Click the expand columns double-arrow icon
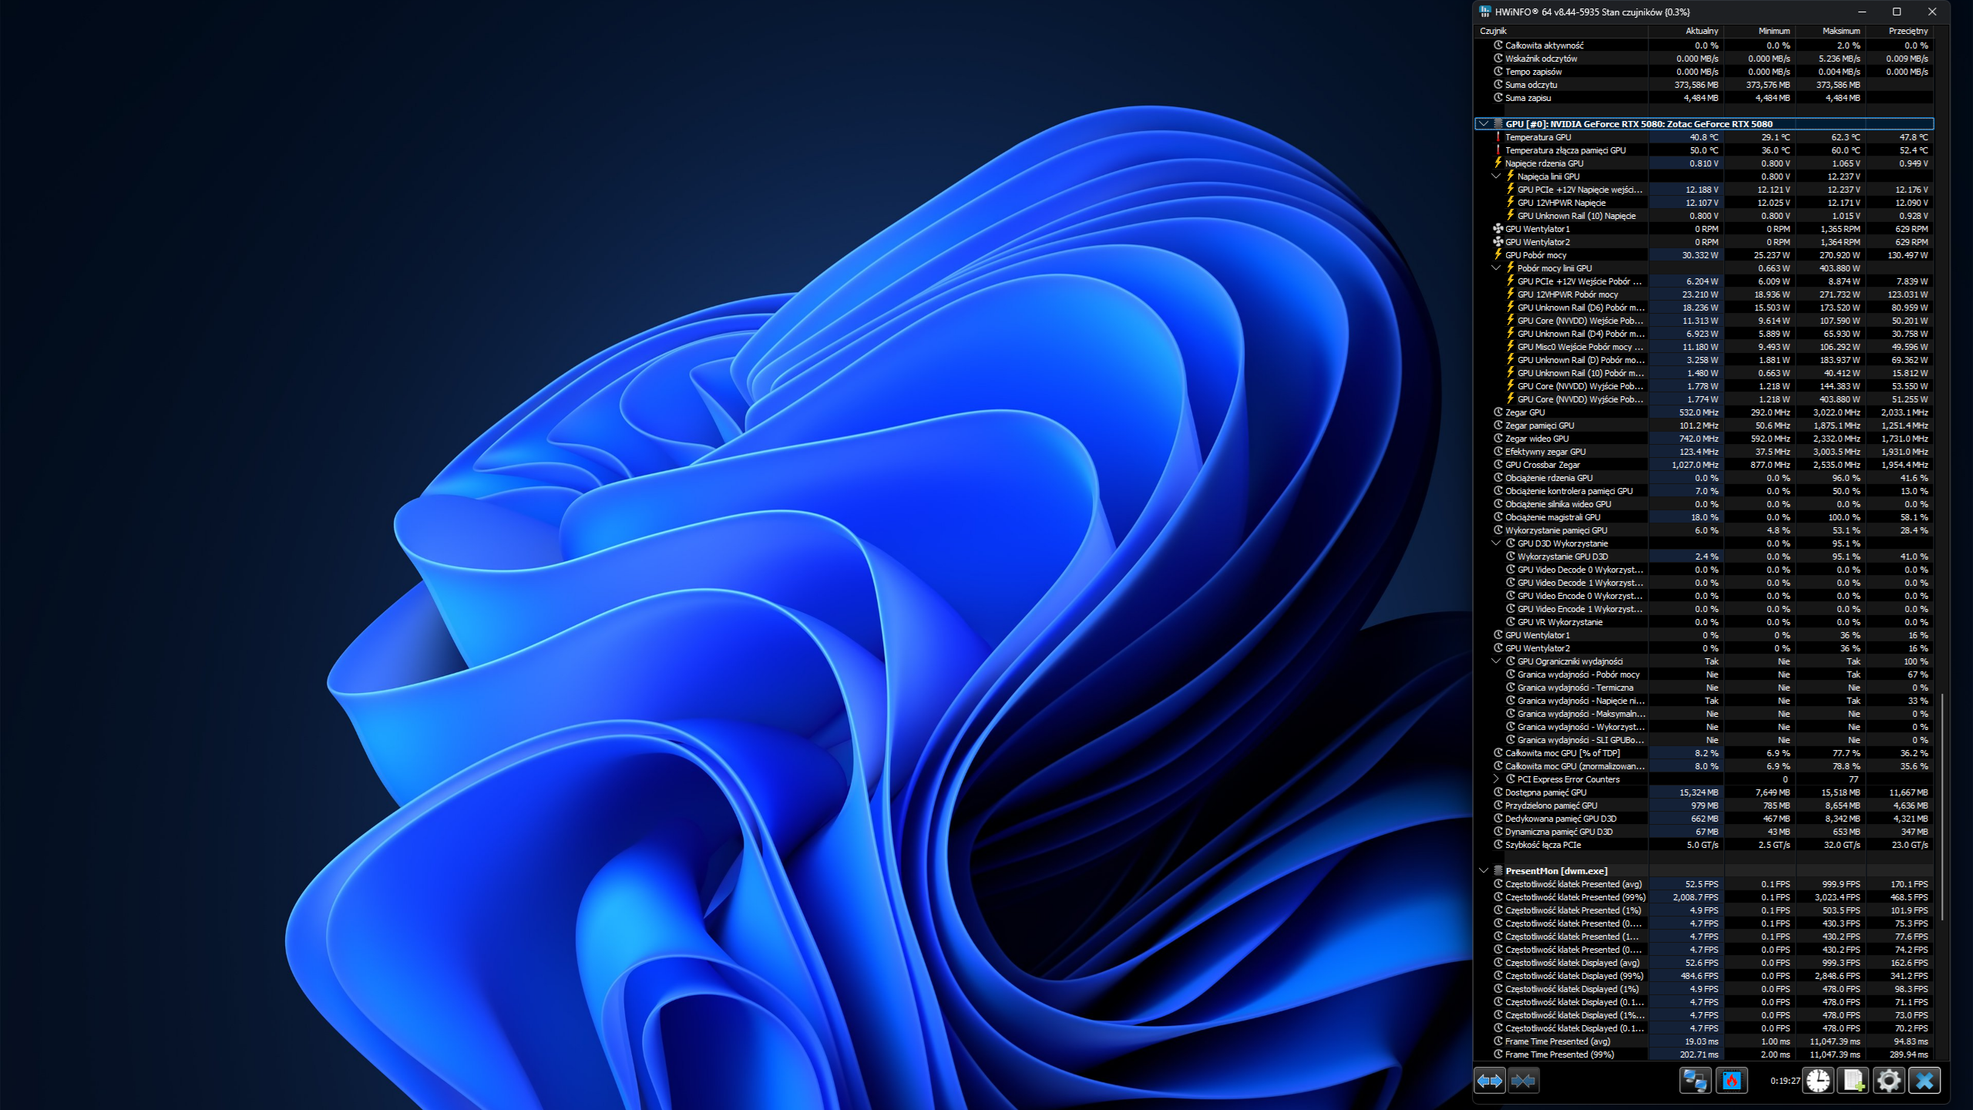This screenshot has height=1110, width=1973. coord(1489,1081)
